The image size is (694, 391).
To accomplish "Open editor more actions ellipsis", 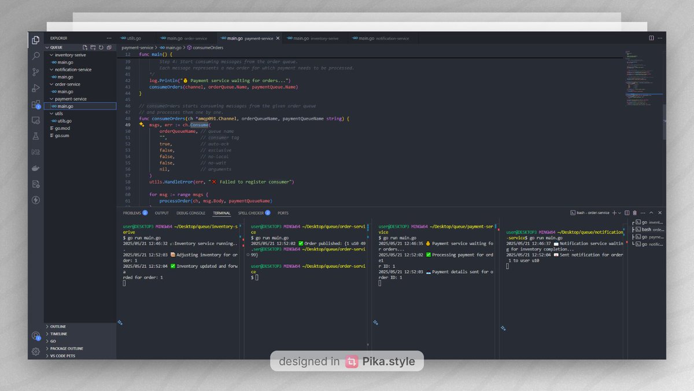I will point(660,38).
